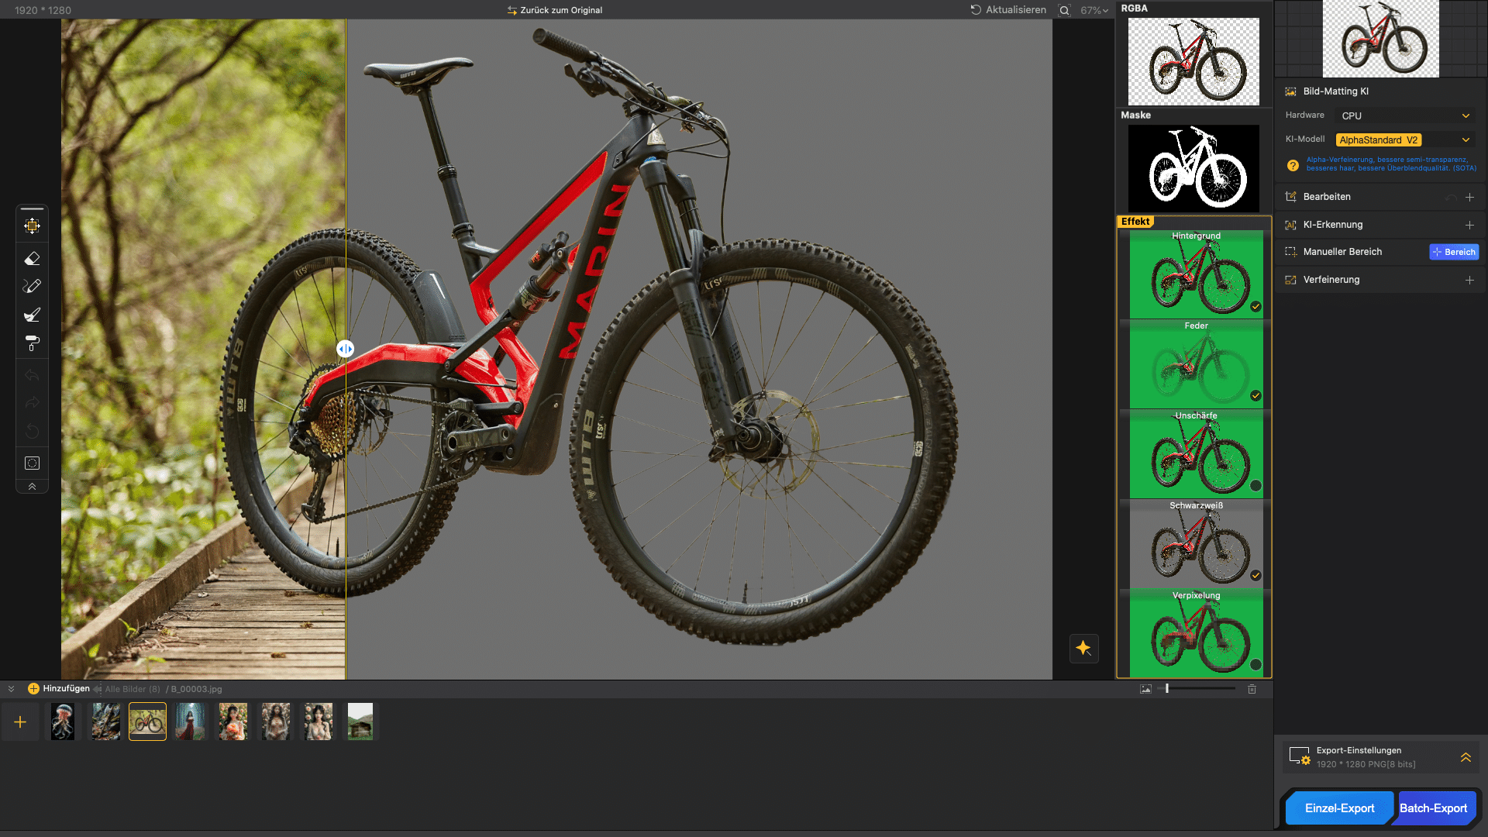The height and width of the screenshot is (837, 1488).
Task: Select the paint brush tool
Action: pyautogui.click(x=32, y=315)
